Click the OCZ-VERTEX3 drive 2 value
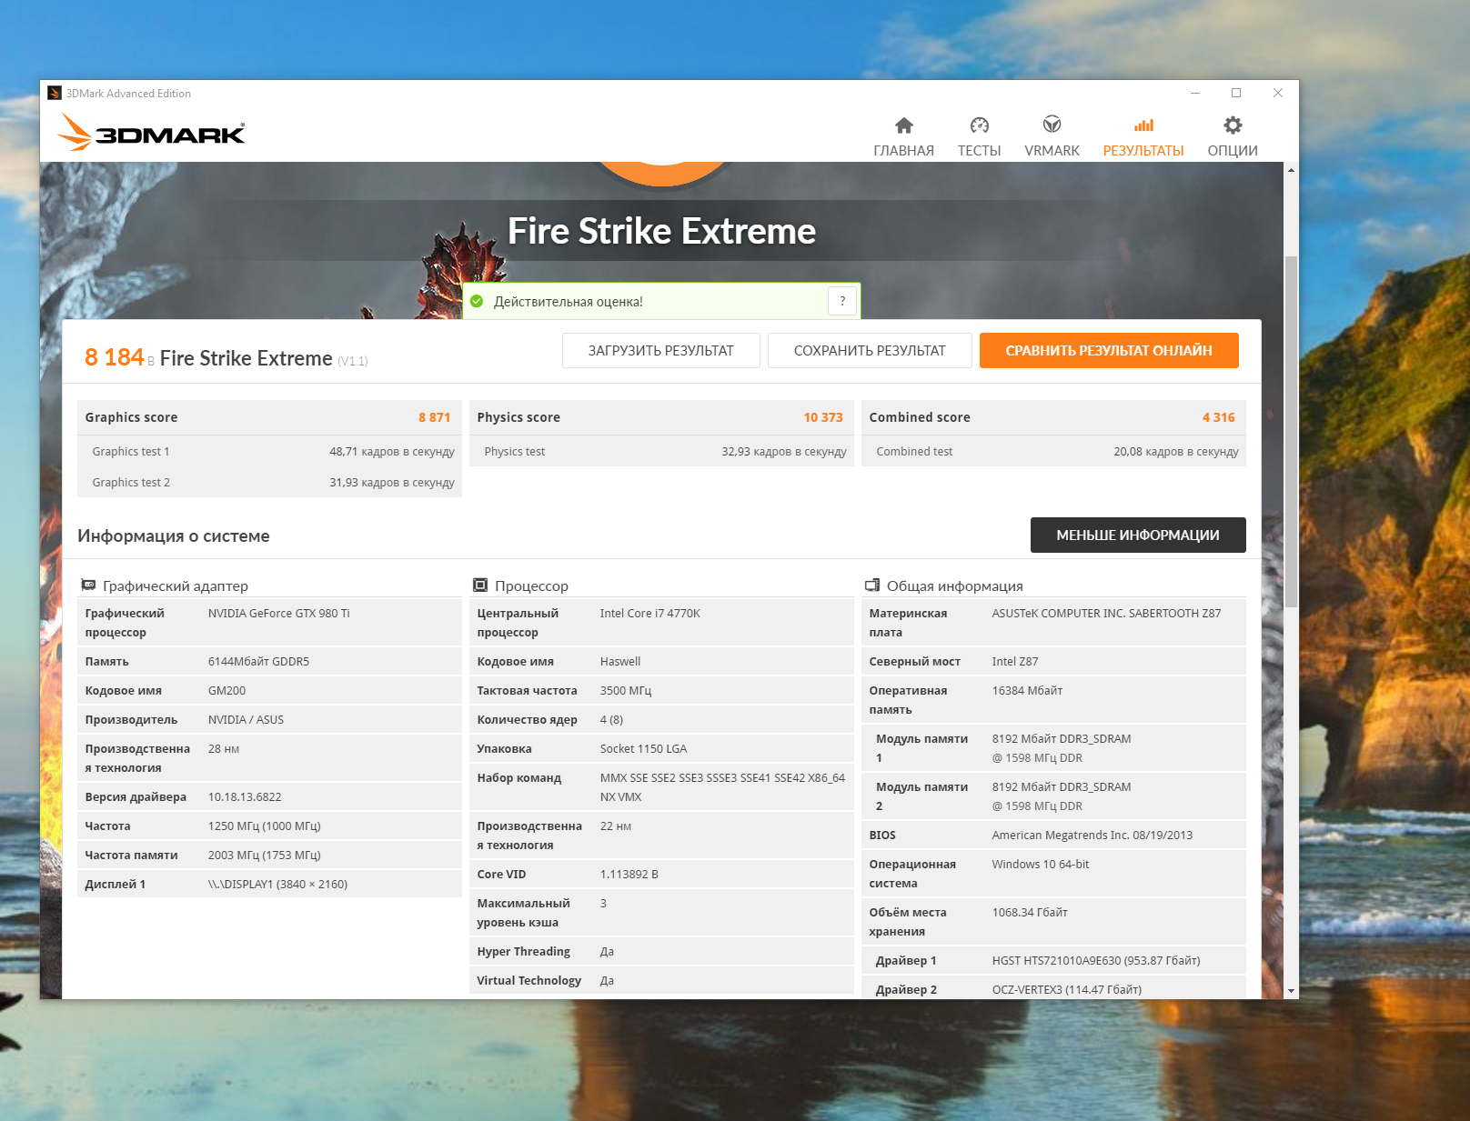Screen dimensions: 1470x1121 [1067, 990]
